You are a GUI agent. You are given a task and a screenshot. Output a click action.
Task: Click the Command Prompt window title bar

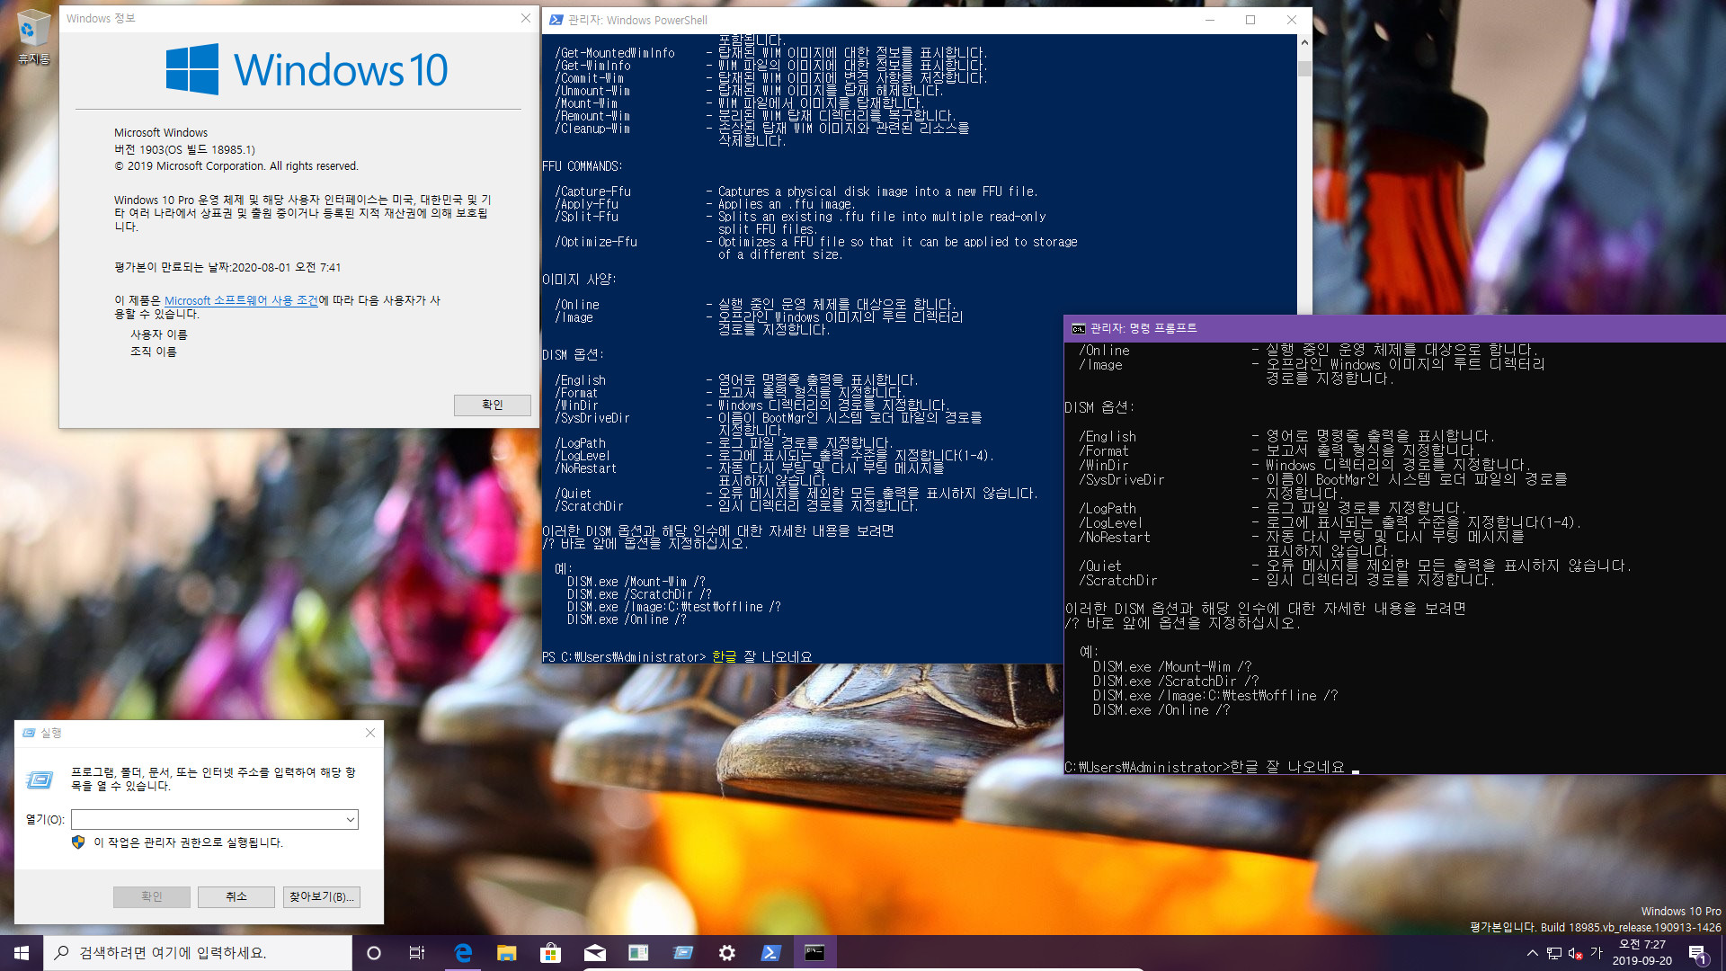[x=1394, y=329]
